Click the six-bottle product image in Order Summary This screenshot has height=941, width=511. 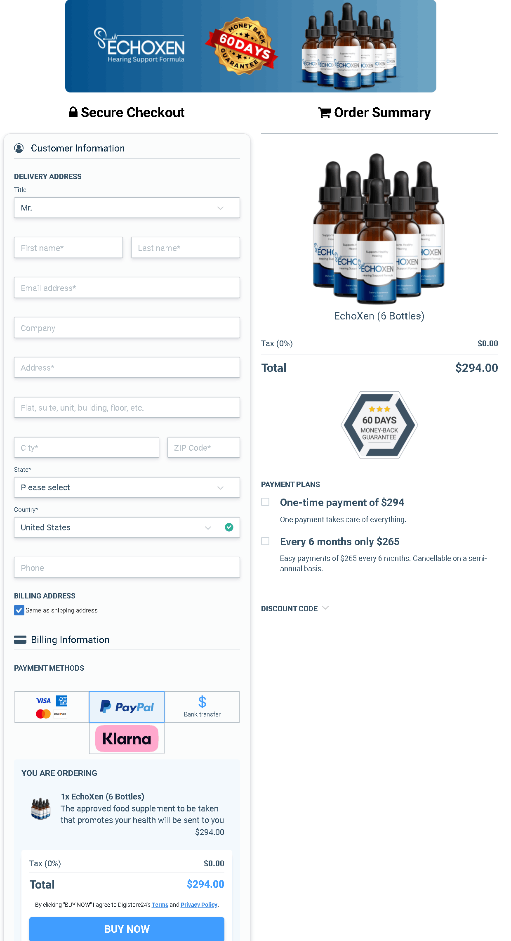coord(379,228)
